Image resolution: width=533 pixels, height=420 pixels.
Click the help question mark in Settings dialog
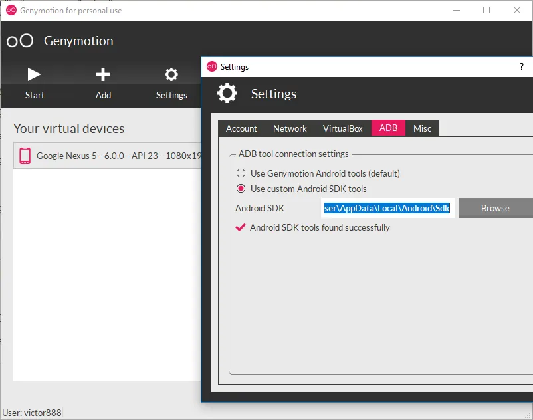point(522,66)
